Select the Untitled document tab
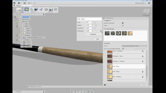 (x=23, y=6)
